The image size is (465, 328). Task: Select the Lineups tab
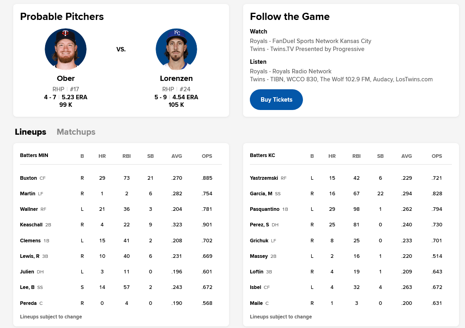[x=30, y=132]
